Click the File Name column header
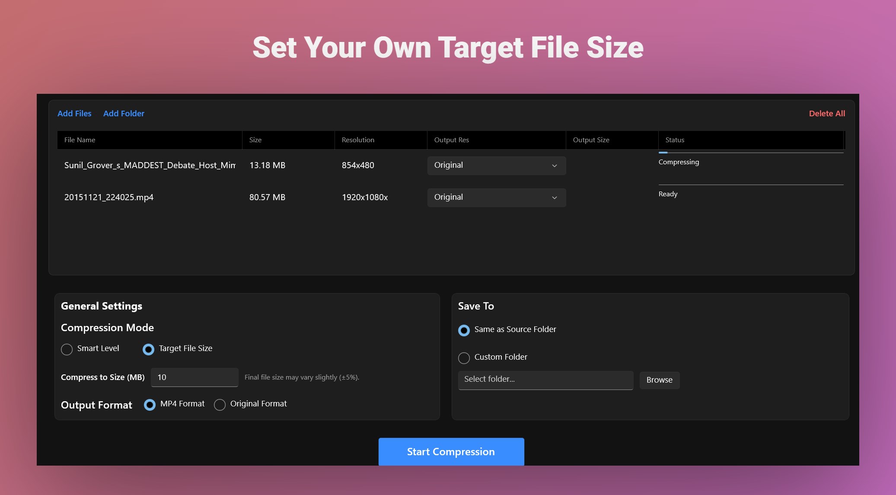This screenshot has height=495, width=896. [x=80, y=140]
